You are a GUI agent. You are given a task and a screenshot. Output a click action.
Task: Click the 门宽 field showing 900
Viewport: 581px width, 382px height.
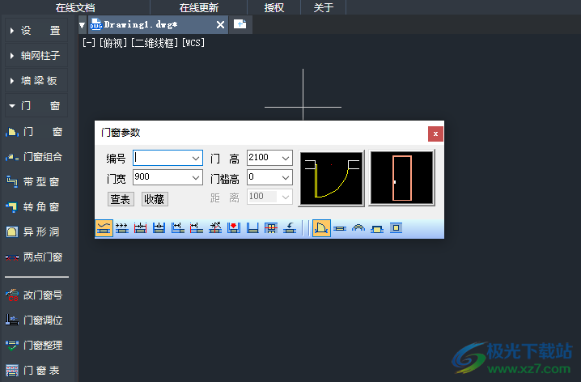coord(168,177)
